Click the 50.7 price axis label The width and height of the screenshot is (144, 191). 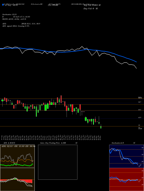140,102
